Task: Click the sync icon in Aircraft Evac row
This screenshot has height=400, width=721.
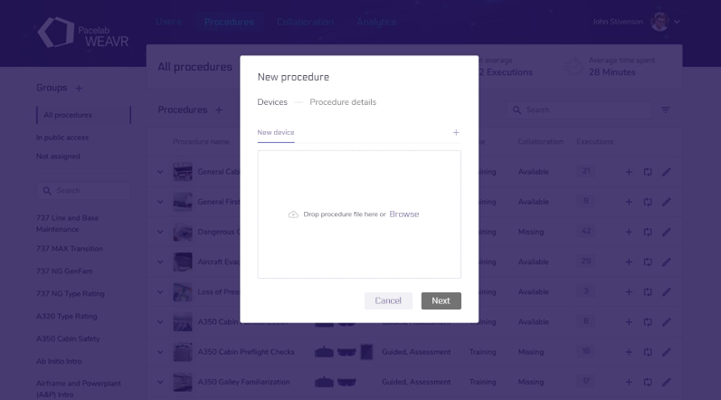Action: pyautogui.click(x=648, y=262)
